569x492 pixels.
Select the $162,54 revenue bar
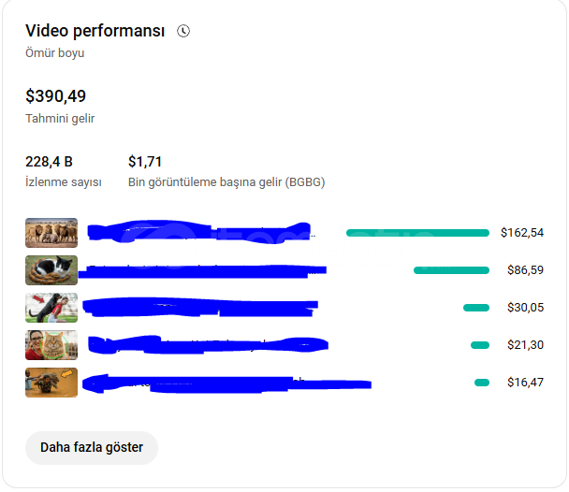point(417,233)
